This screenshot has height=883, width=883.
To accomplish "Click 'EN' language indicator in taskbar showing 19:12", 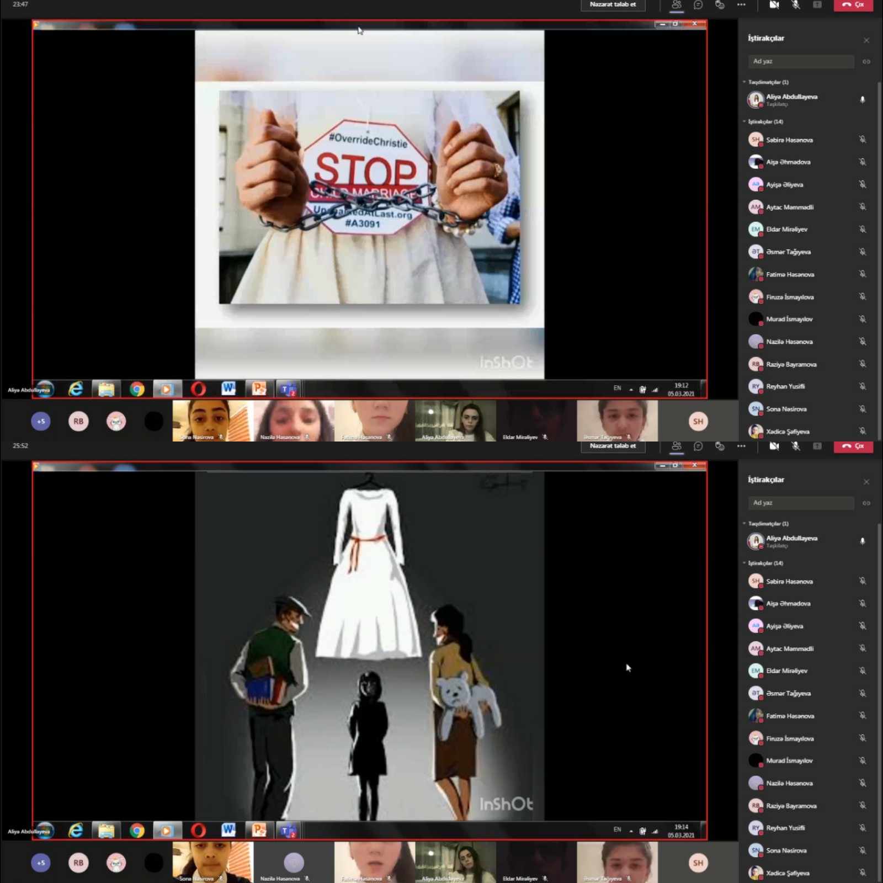I will [x=617, y=389].
